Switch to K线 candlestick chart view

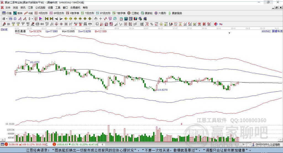click(x=28, y=13)
